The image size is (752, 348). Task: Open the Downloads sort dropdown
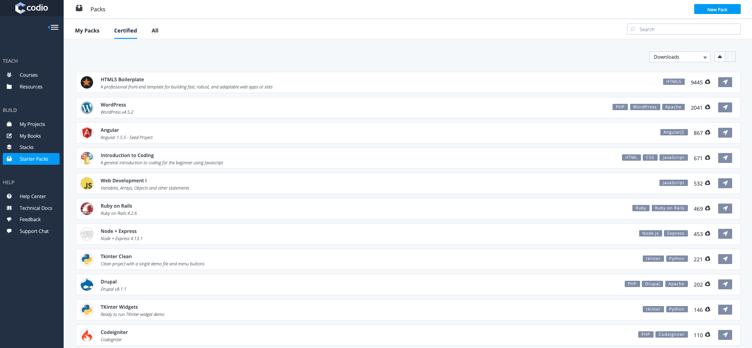680,57
